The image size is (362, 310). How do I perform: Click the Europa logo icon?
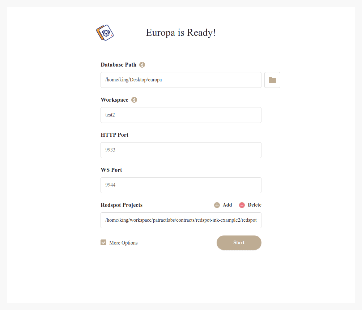[105, 33]
